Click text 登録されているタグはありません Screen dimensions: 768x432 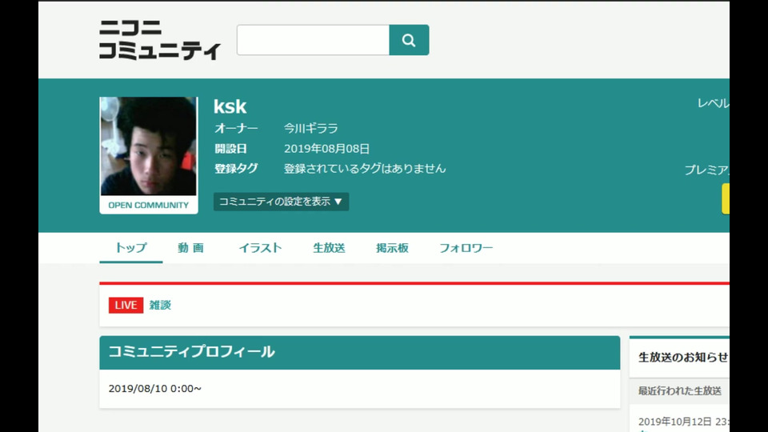pos(365,169)
